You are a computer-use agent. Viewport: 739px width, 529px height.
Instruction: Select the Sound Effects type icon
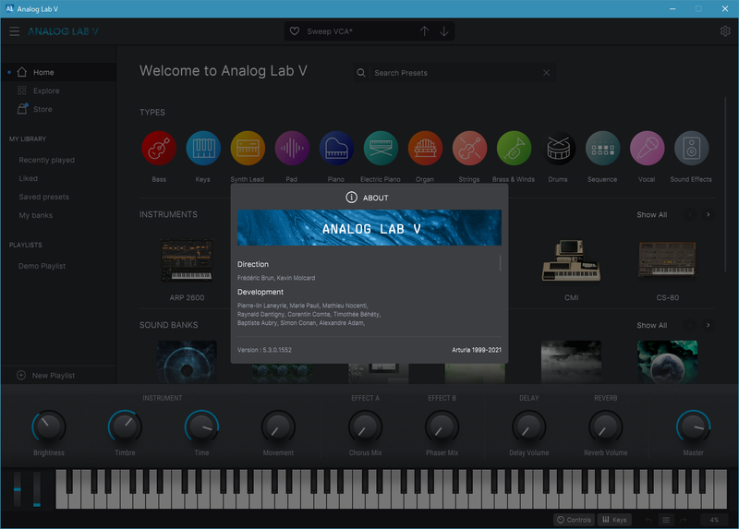691,148
